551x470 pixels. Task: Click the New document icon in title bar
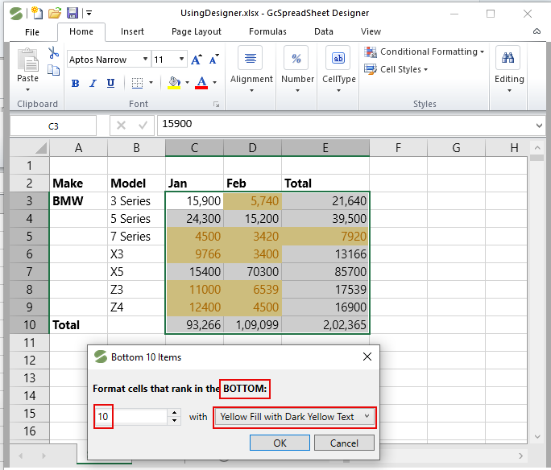click(36, 13)
